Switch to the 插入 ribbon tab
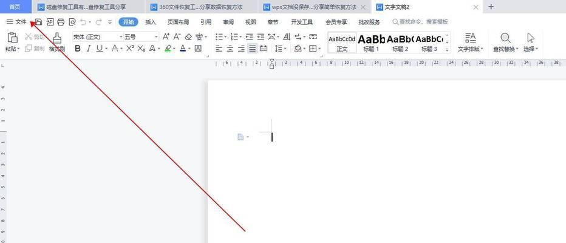Viewport: 566px width, 243px height. point(151,22)
